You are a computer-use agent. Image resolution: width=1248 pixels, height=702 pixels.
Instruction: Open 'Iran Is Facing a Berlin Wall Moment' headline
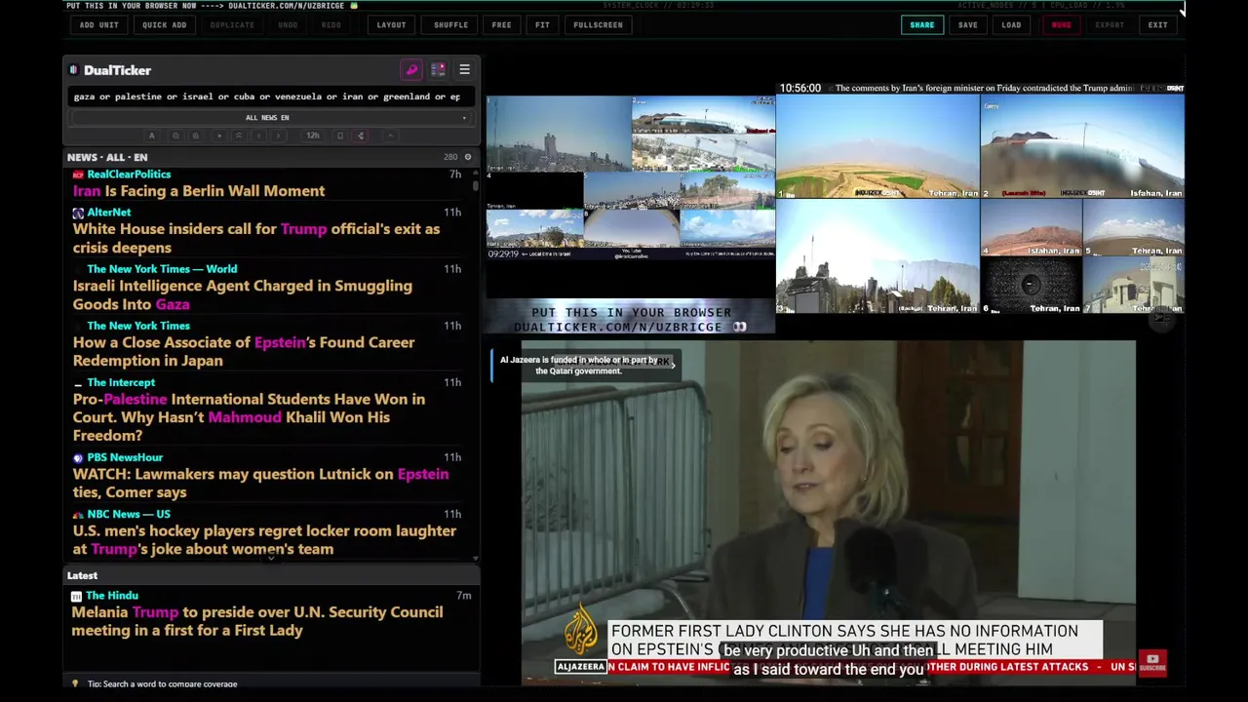(x=199, y=191)
